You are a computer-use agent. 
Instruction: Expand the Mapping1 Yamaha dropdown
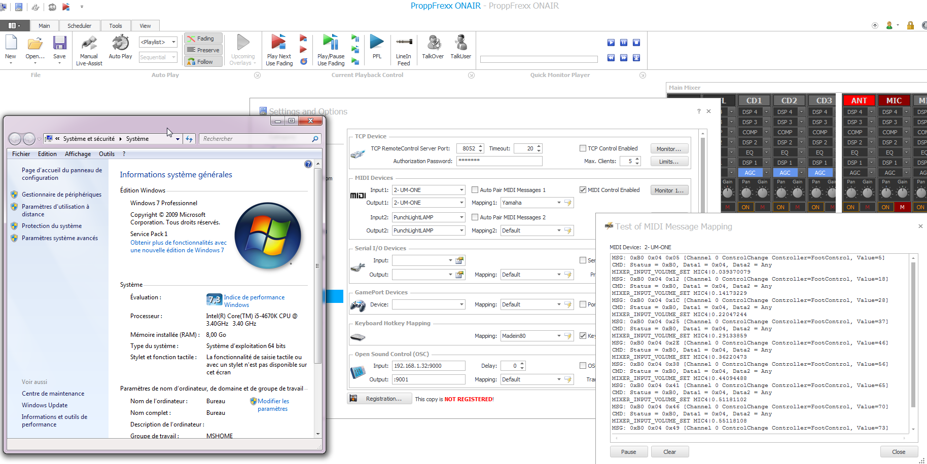(x=559, y=203)
